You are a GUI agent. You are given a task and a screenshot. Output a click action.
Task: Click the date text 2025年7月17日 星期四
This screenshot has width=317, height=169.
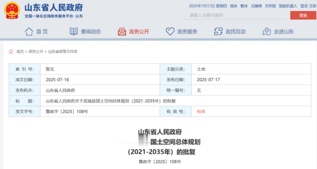(x=208, y=6)
